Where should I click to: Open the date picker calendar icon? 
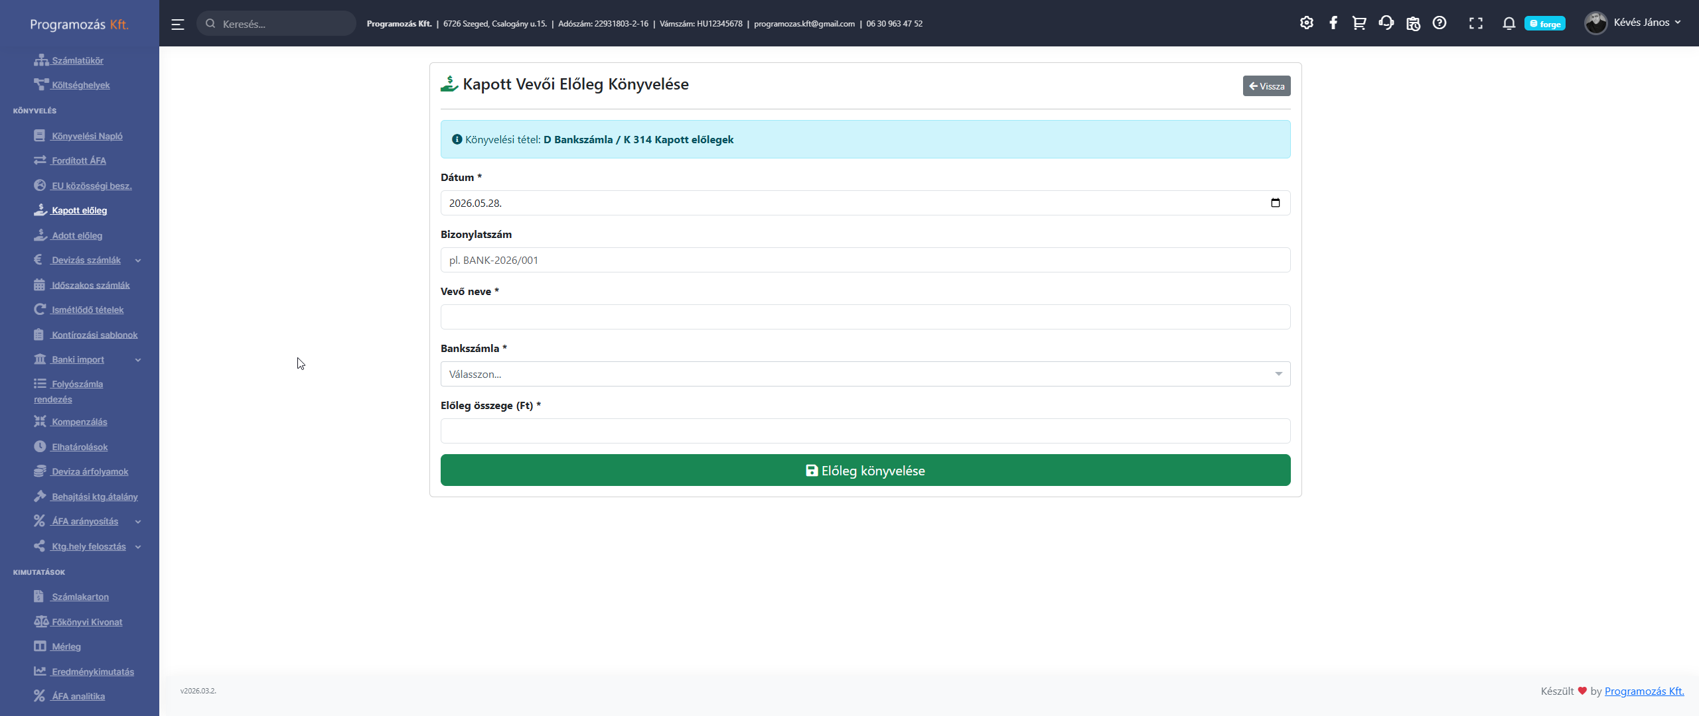(x=1275, y=203)
